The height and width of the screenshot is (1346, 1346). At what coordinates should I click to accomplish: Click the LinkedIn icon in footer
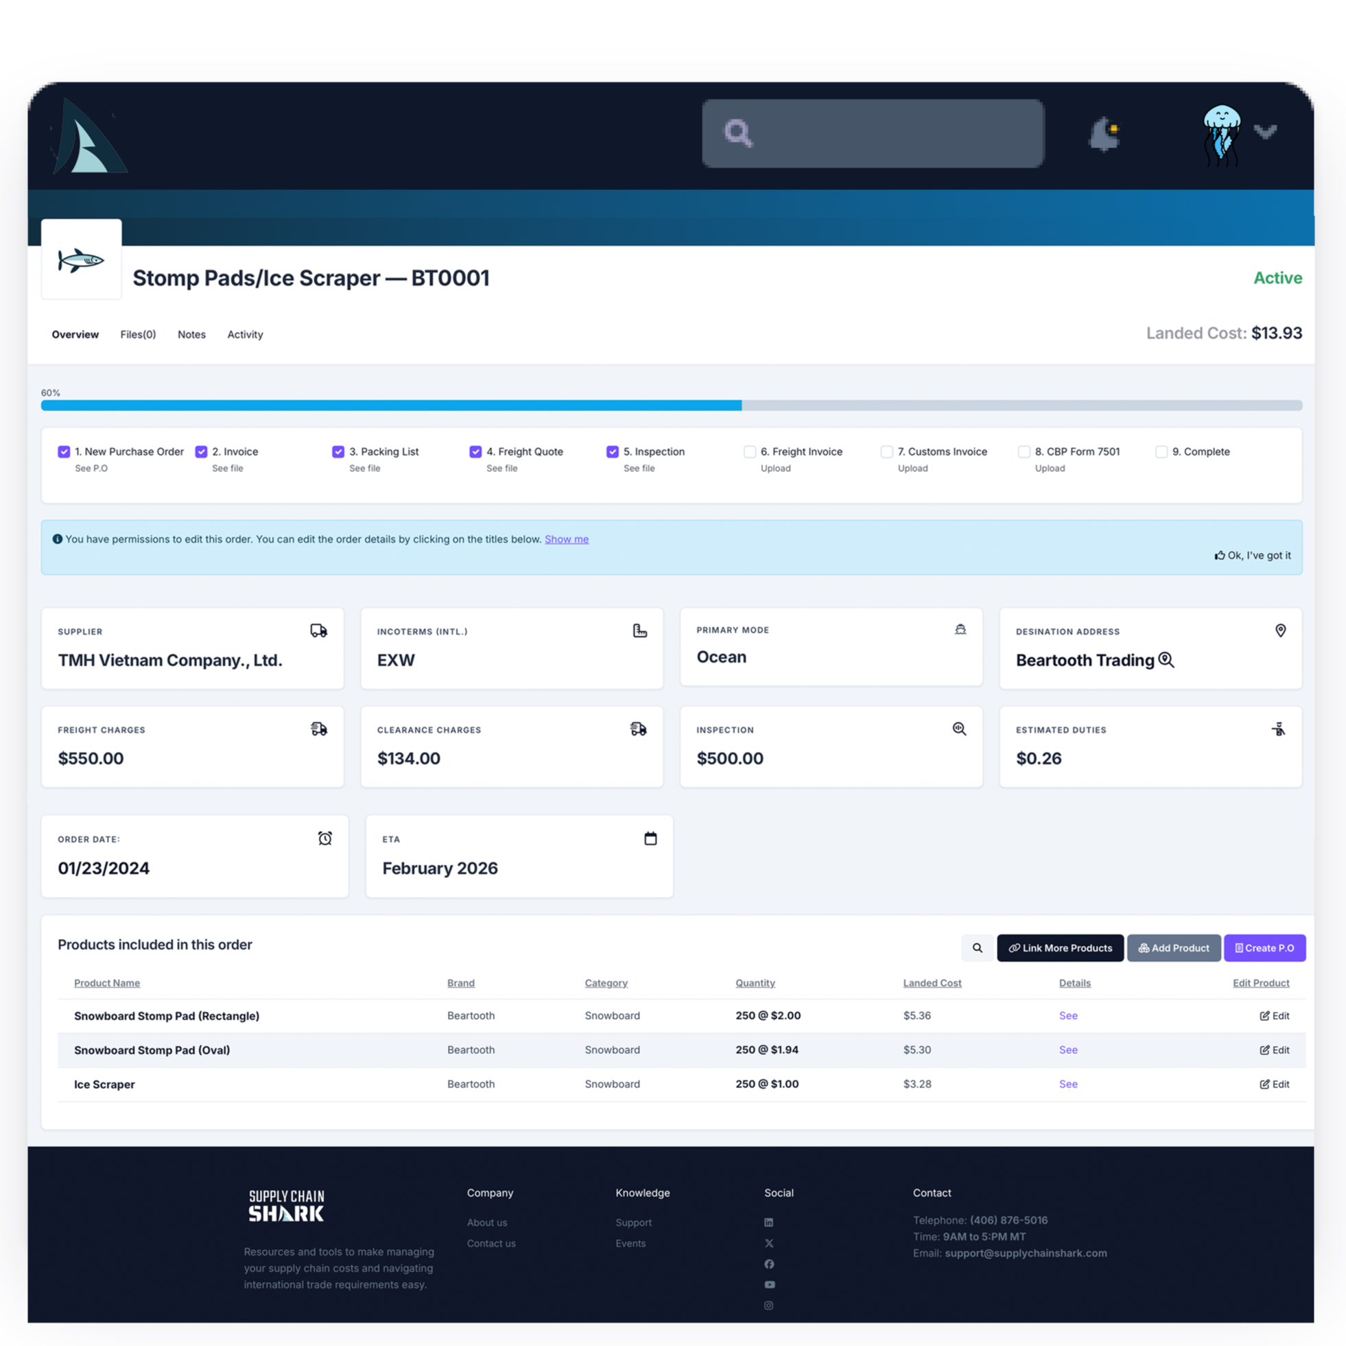(768, 1222)
